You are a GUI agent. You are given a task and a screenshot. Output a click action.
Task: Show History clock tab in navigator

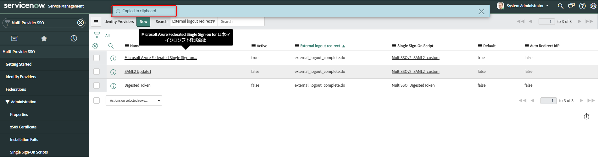[74, 38]
